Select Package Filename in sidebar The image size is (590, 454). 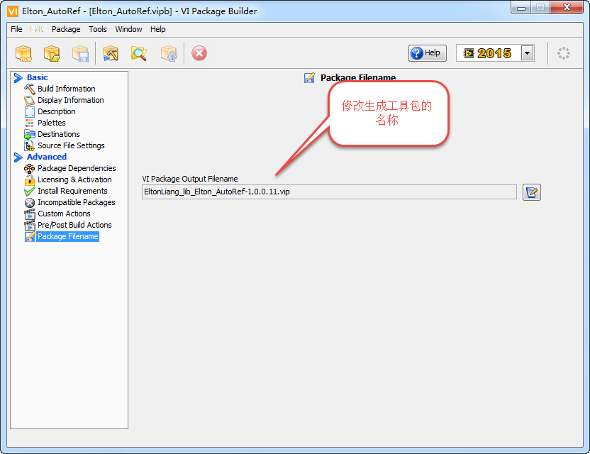click(68, 236)
